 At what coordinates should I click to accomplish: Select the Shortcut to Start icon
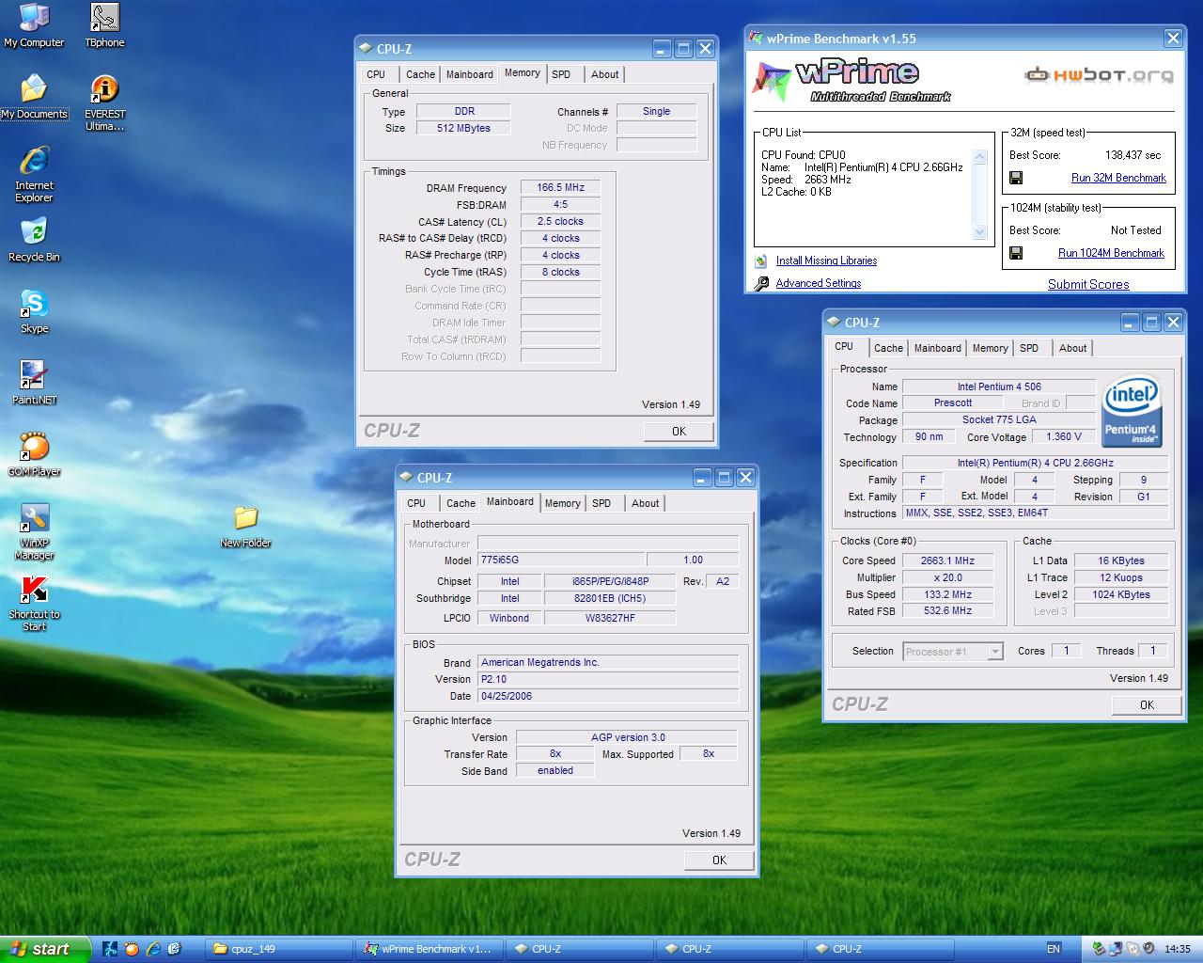tap(34, 604)
